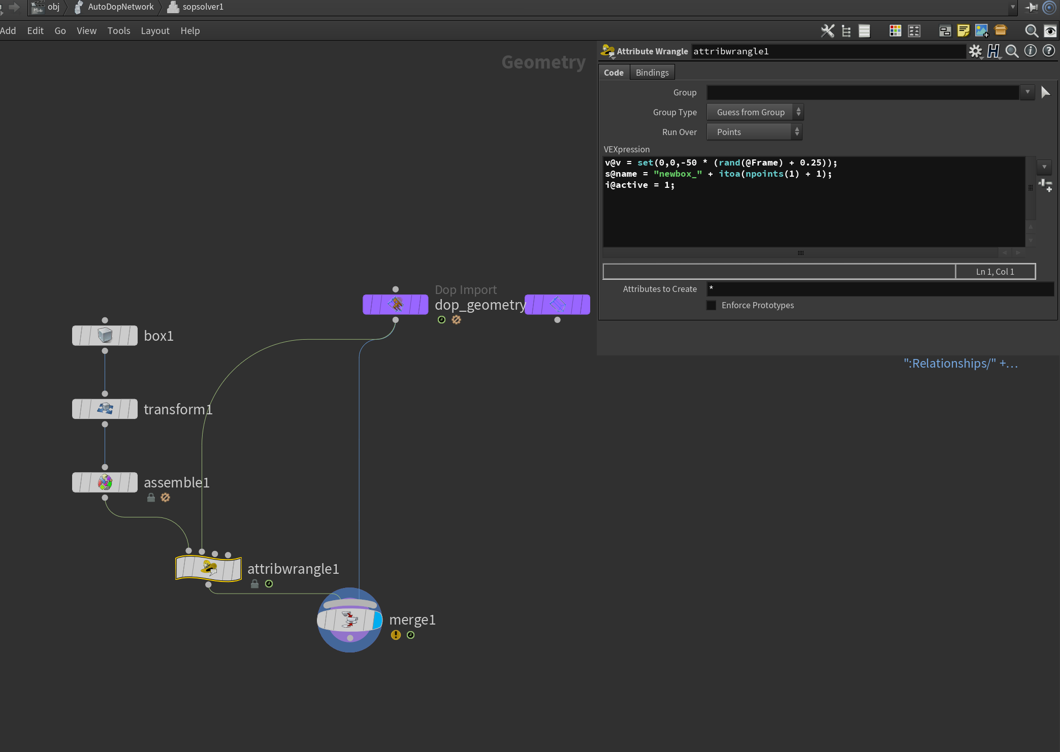
Task: Switch to the Bindings tab
Action: click(x=652, y=73)
